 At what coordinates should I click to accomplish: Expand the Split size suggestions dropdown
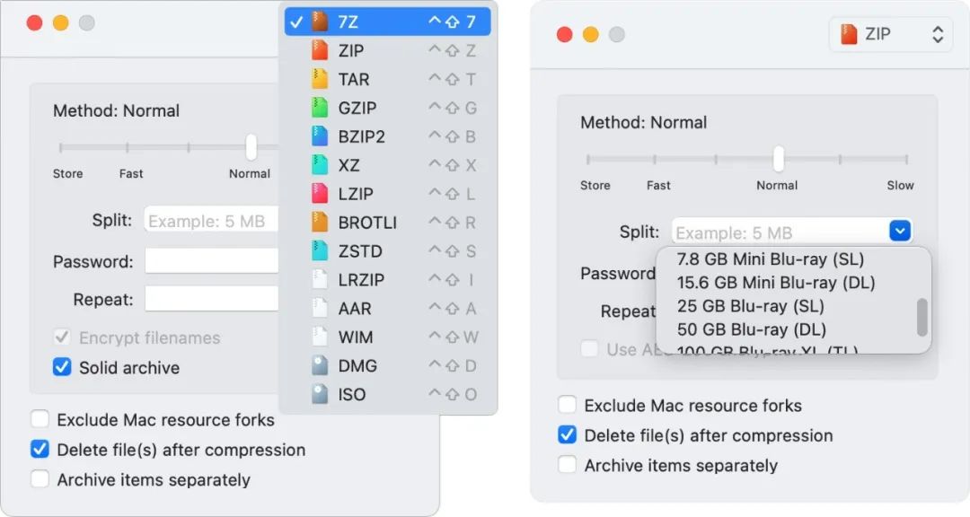(x=899, y=231)
